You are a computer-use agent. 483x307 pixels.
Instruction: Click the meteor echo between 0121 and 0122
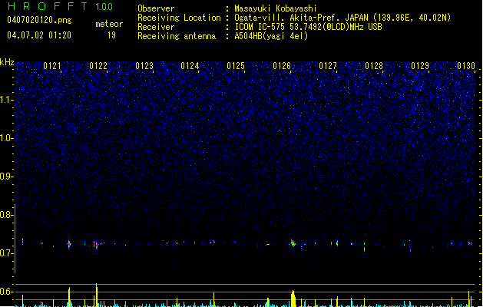[69, 243]
